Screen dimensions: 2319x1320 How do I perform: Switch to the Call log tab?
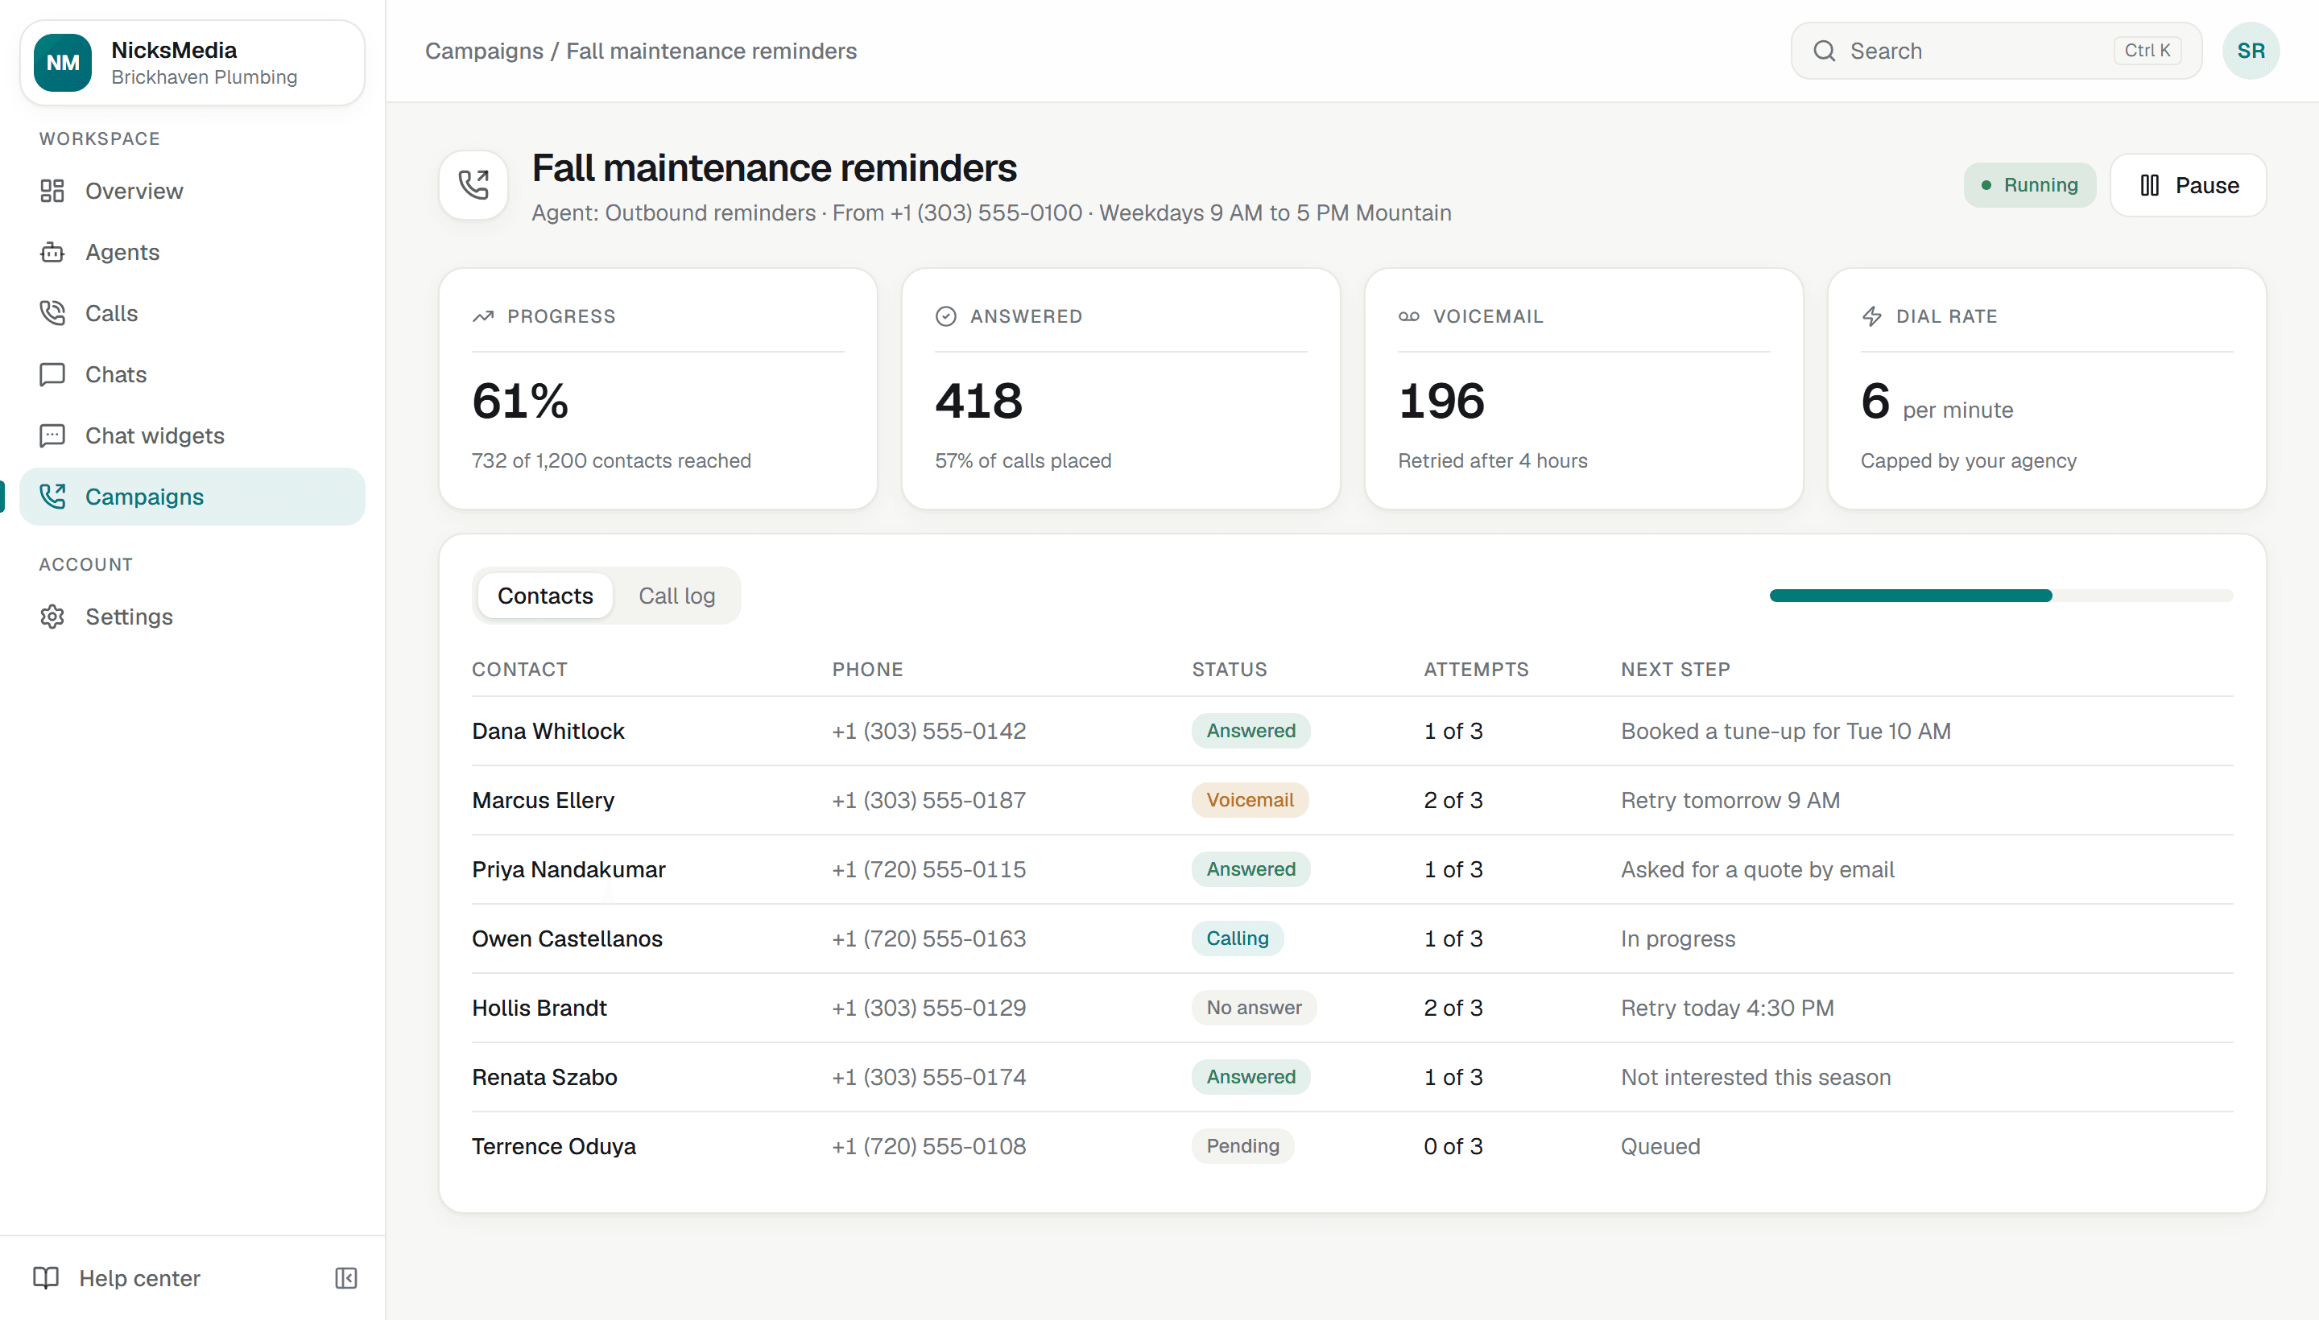pos(676,596)
